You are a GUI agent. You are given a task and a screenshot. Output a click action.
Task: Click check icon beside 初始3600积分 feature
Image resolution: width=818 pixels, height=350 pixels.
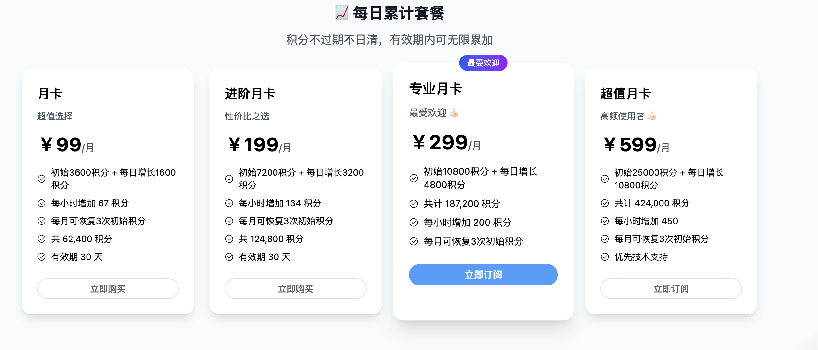pos(42,179)
